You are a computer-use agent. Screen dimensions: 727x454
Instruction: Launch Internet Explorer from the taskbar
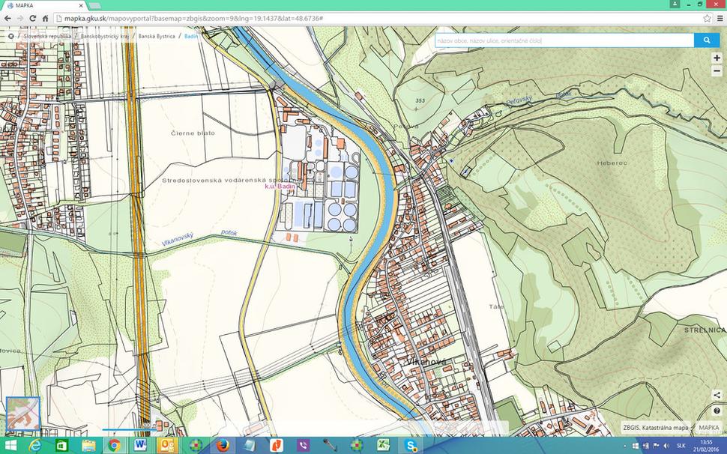[x=35, y=445]
